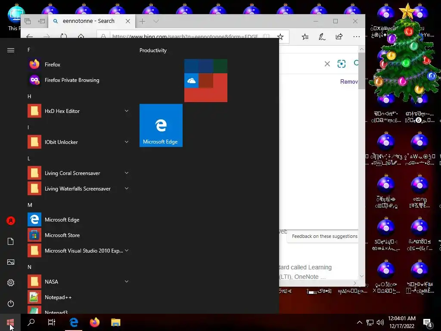Show tabs you've set aside in Edge
The width and height of the screenshot is (441, 331).
click(28, 21)
